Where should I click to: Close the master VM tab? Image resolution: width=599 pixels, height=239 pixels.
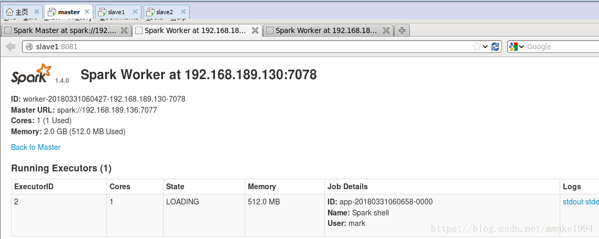click(x=87, y=12)
